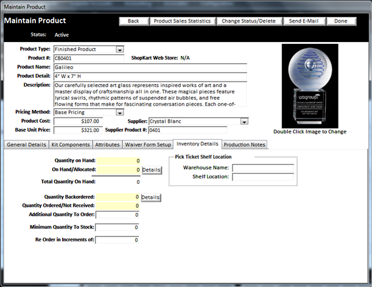Click the Send E-Mail button

pos(304,21)
